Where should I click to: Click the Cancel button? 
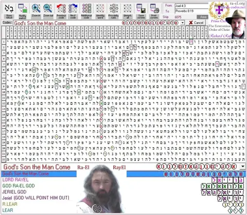pos(196,23)
